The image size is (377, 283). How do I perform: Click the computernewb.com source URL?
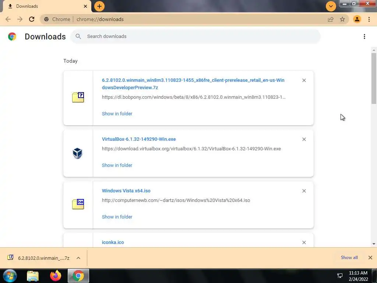[x=176, y=200]
